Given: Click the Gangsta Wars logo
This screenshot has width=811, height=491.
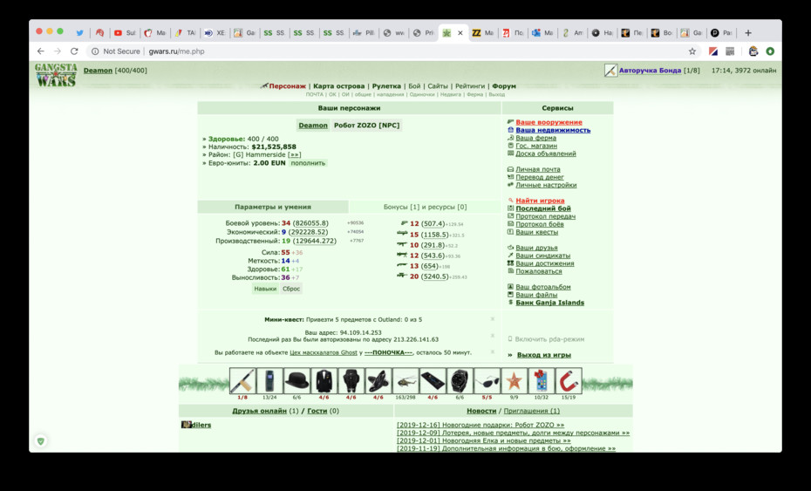Looking at the screenshot, I should (x=56, y=74).
